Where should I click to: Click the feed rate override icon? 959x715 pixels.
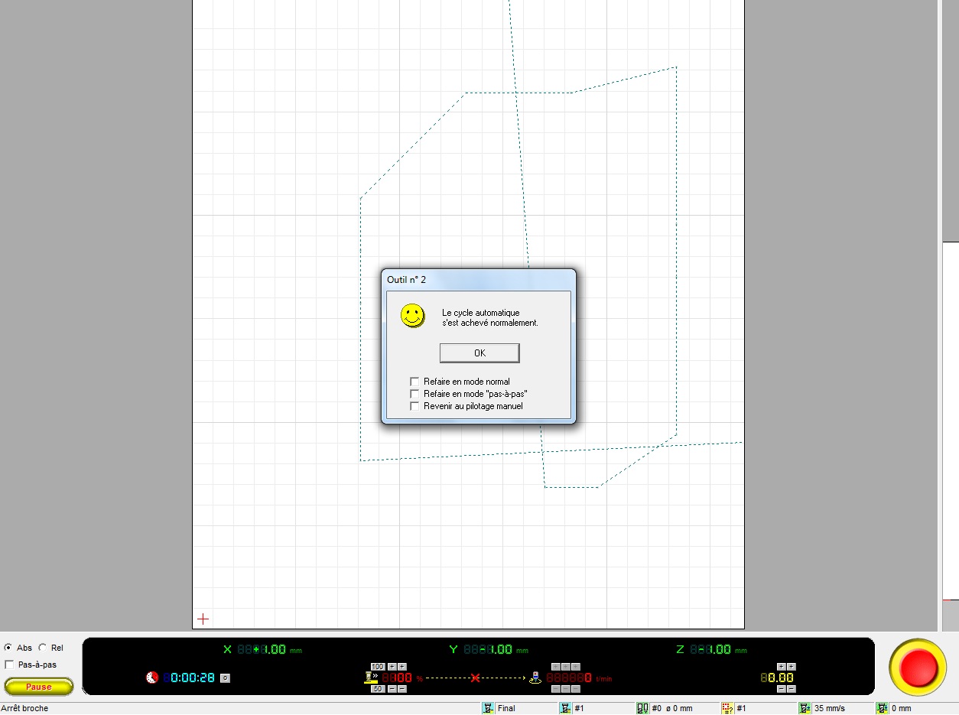click(x=372, y=678)
